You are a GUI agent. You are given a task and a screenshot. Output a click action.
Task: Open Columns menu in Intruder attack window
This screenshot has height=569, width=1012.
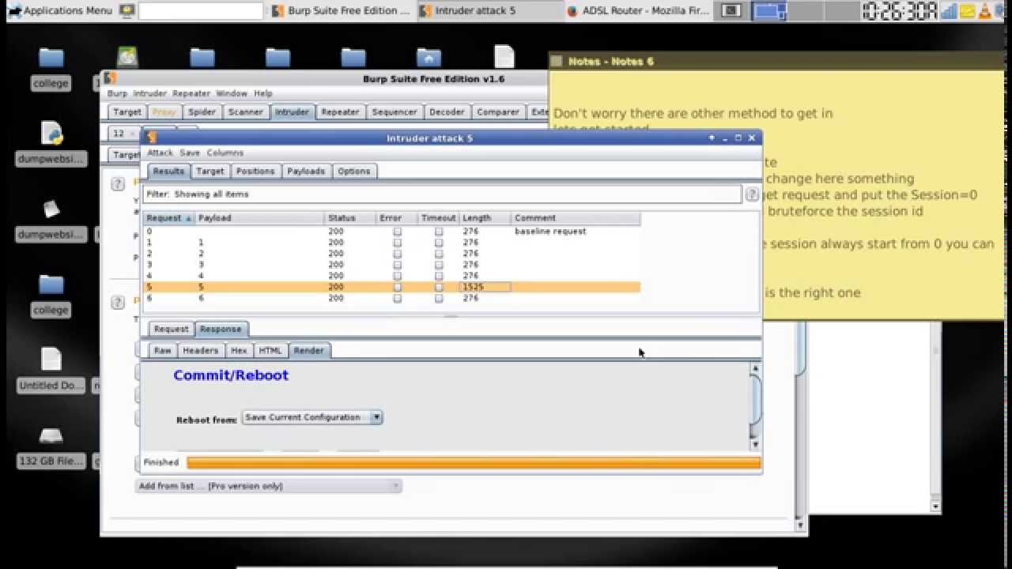pos(225,153)
